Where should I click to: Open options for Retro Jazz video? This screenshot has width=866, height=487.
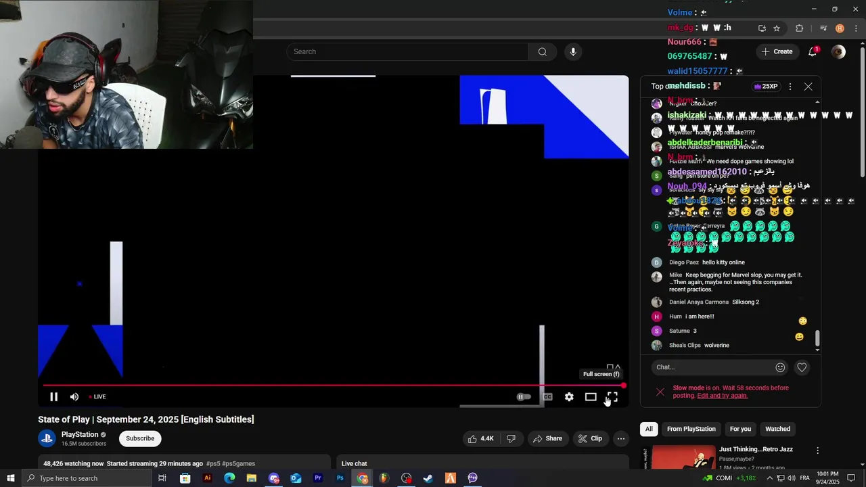coord(817,450)
